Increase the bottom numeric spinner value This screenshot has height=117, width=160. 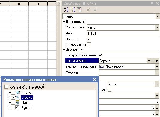pos(157,112)
